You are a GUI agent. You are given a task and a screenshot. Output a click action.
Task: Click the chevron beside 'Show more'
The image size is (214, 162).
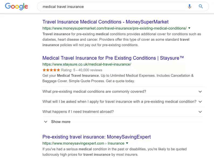(x=46, y=122)
